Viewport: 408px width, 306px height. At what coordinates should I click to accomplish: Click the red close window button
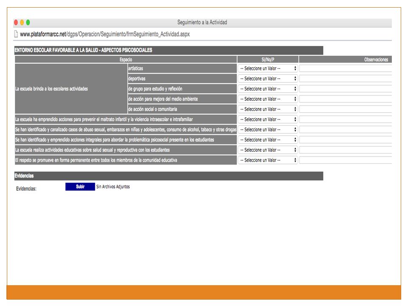pos(16,23)
